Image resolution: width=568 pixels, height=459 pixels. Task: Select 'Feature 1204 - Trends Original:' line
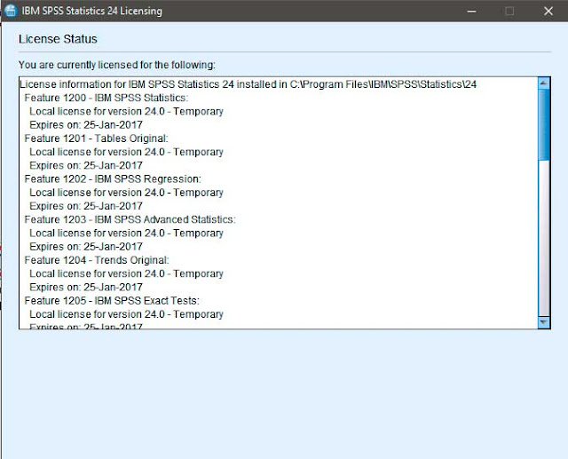pos(97,260)
